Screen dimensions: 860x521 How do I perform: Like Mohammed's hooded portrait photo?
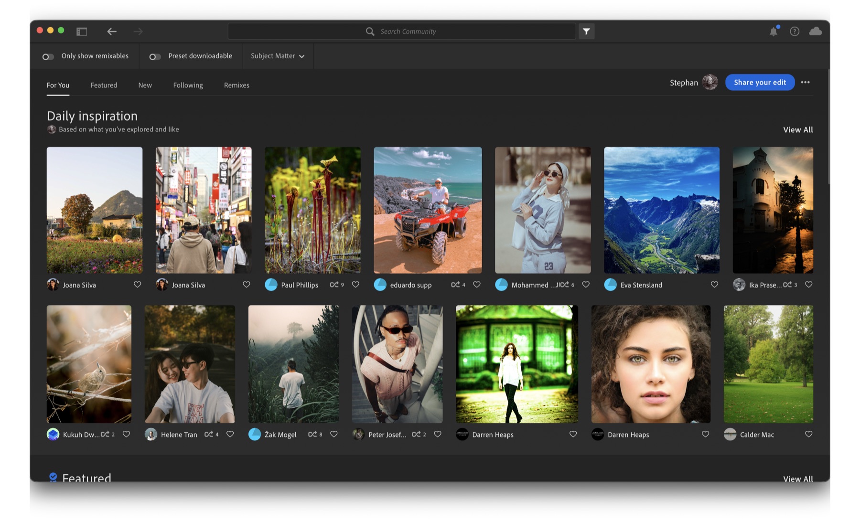pos(586,285)
